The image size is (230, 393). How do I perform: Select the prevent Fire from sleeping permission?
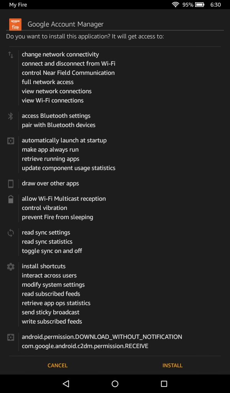(58, 217)
